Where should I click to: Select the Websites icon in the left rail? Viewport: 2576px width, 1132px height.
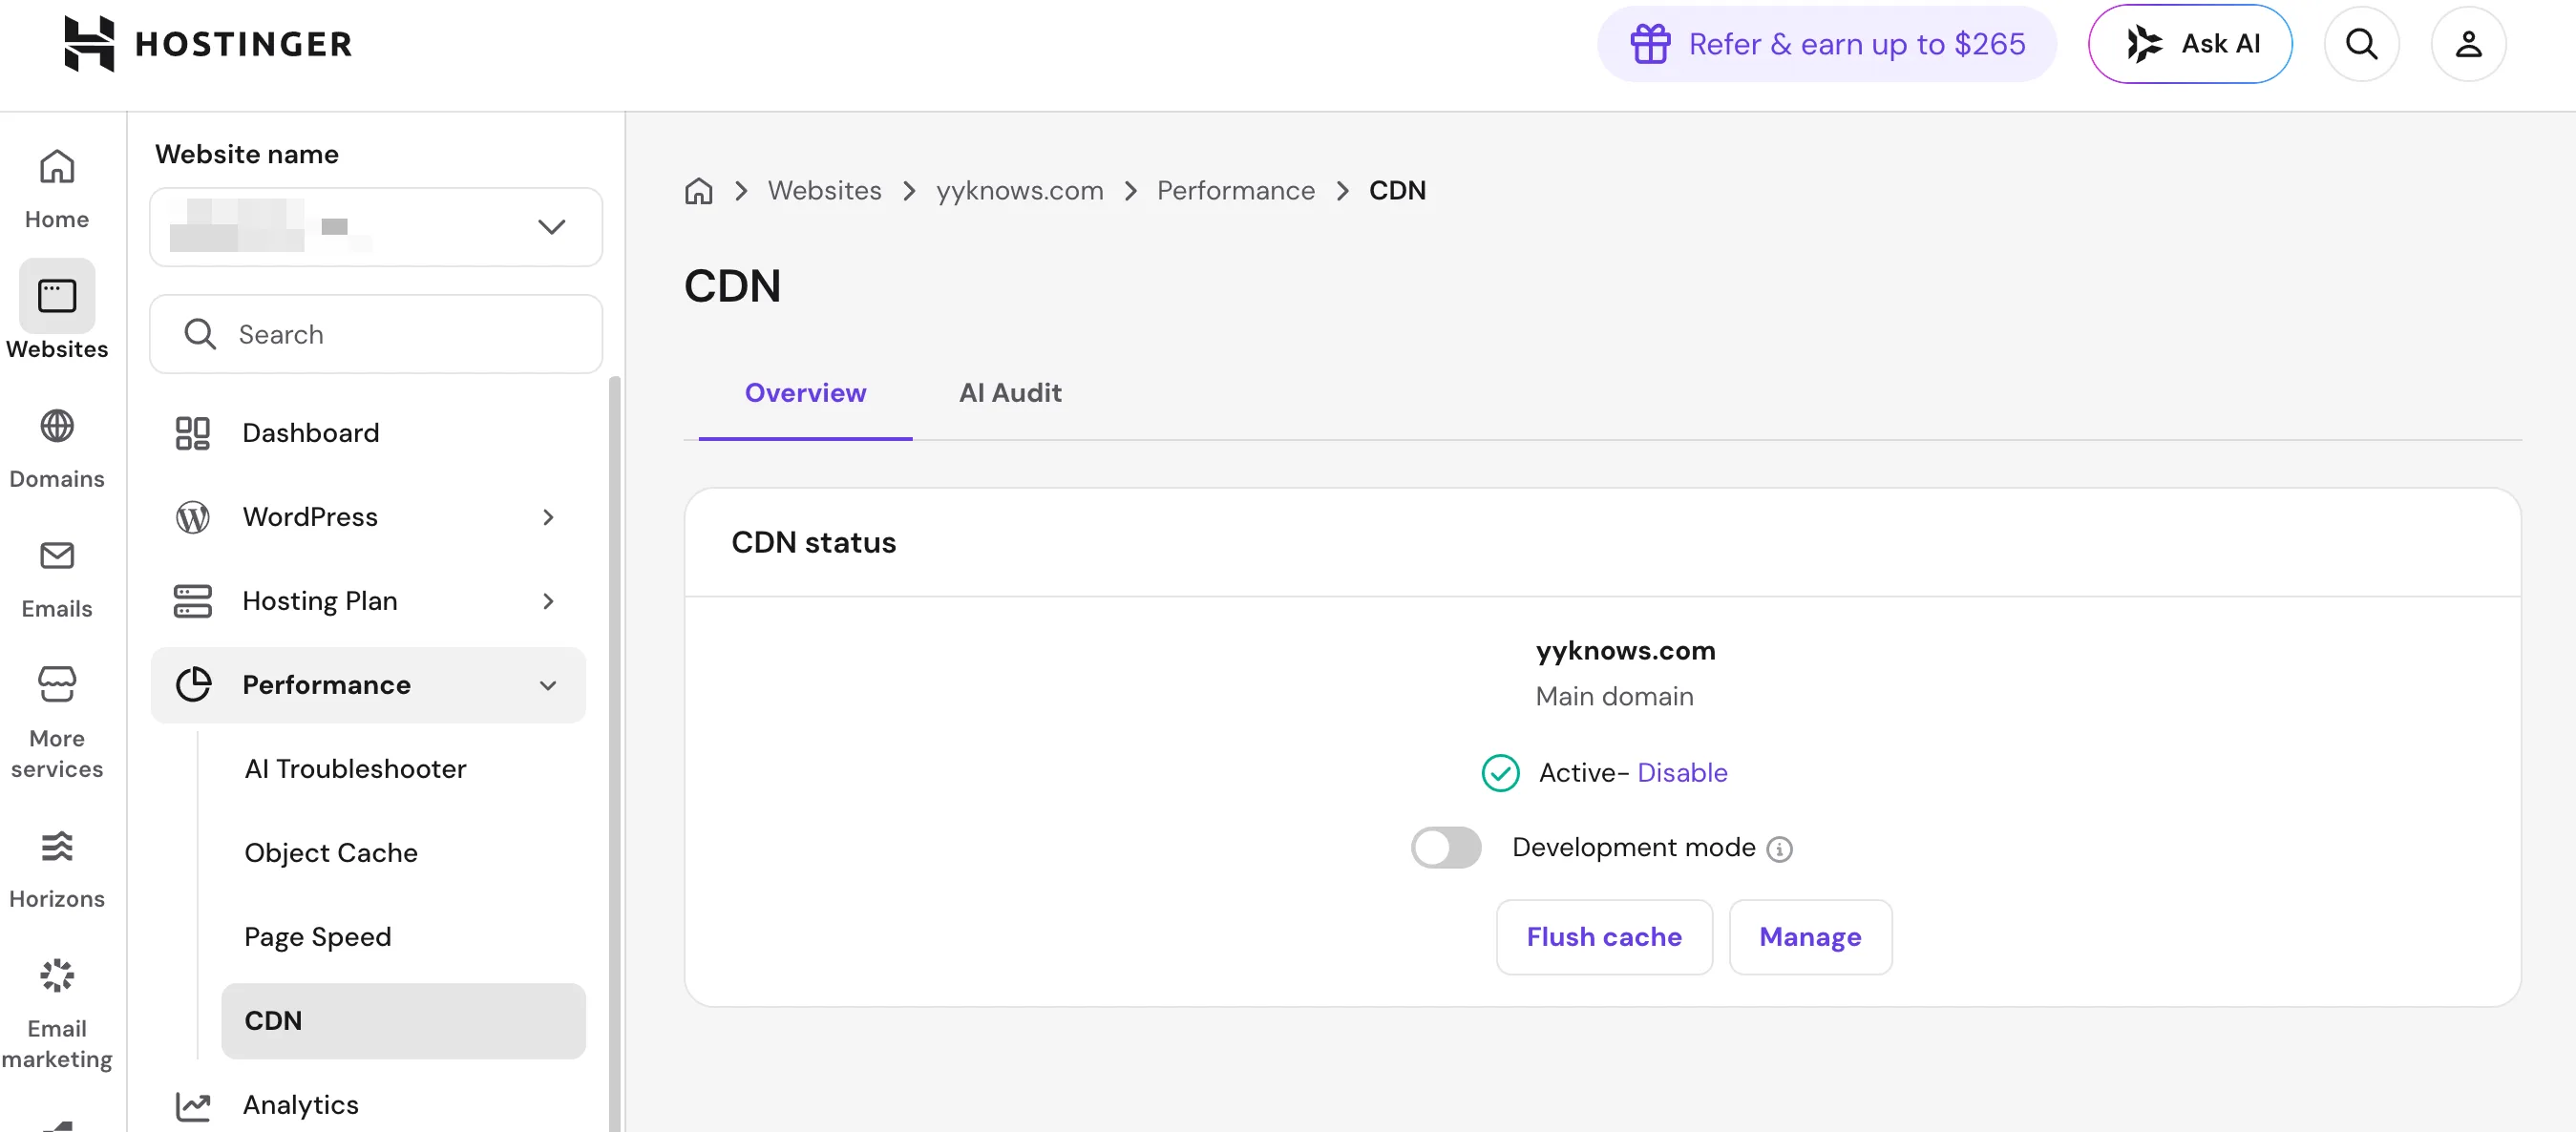click(57, 296)
